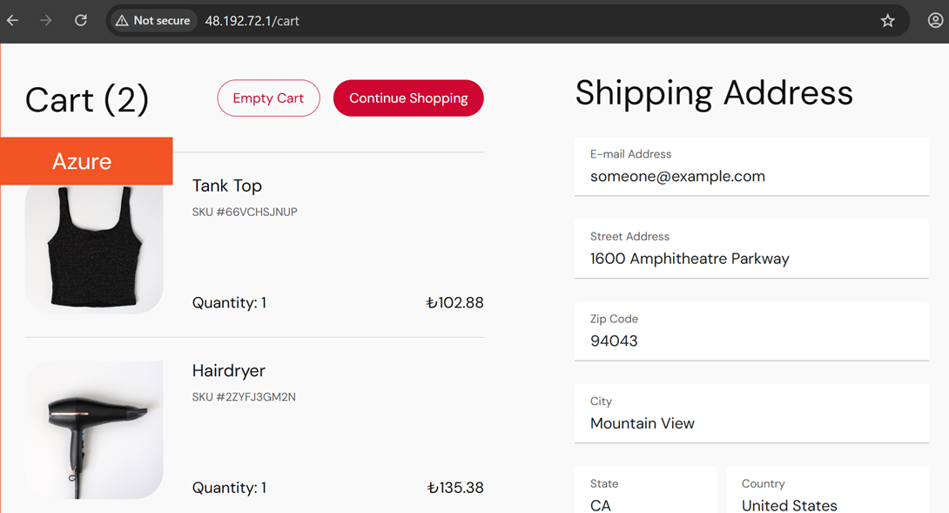
Task: Focus the Street Address field
Action: pyautogui.click(x=751, y=249)
